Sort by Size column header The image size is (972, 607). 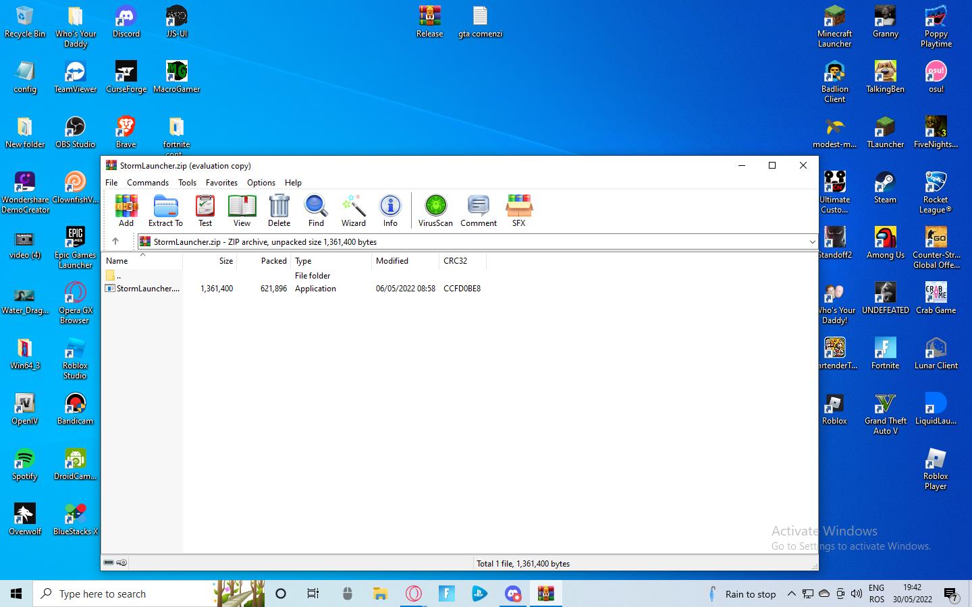(x=225, y=261)
